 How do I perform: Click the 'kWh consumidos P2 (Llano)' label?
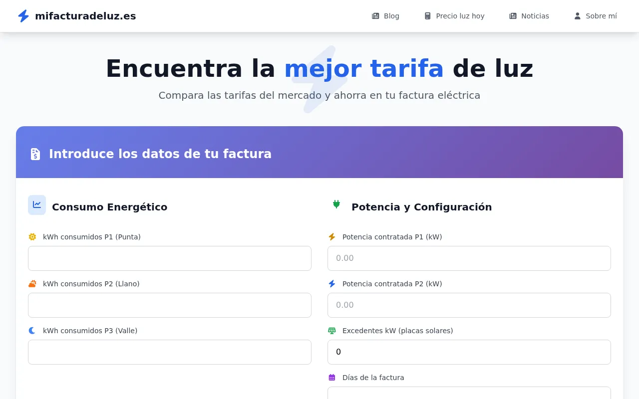(x=91, y=284)
